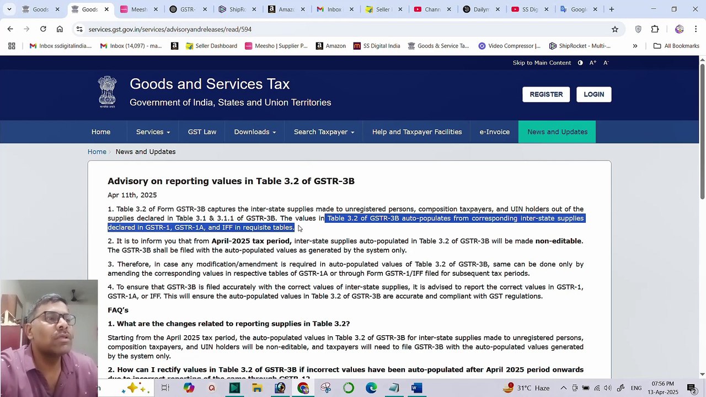This screenshot has height=397, width=706.
Task: Click Skip to Main Content
Action: point(542,63)
